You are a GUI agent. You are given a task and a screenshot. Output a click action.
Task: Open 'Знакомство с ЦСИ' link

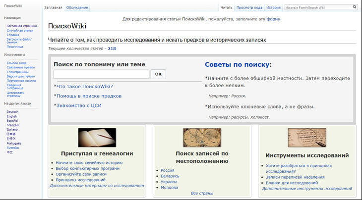coord(79,105)
